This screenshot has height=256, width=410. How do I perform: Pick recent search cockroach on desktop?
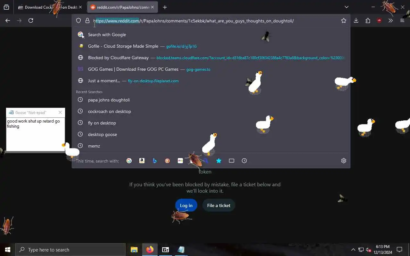point(211,111)
